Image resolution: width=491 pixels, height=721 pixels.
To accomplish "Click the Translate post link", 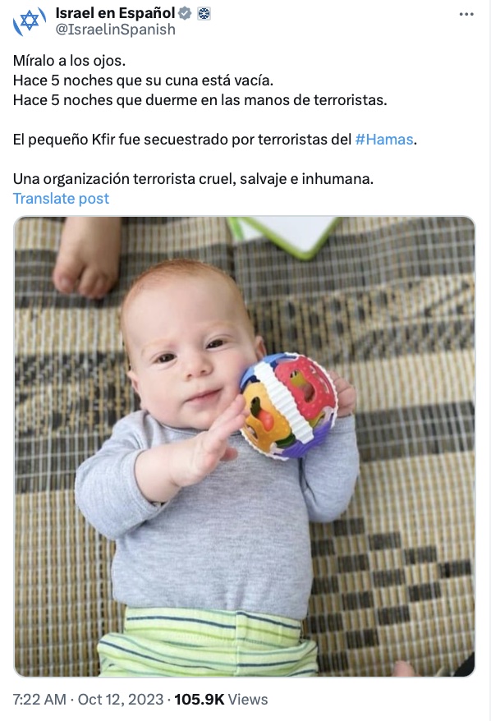I will coord(61,198).
